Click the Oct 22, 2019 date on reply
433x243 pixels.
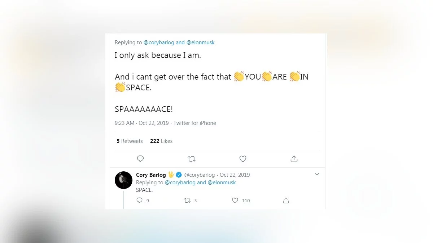pyautogui.click(x=235, y=175)
